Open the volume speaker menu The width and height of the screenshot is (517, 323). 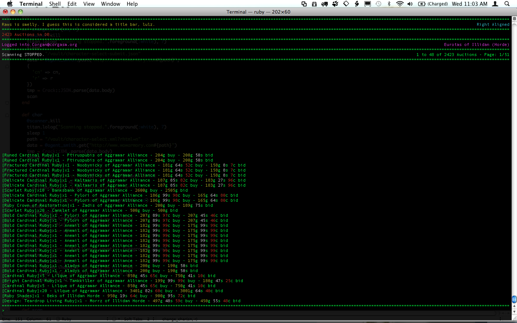[x=410, y=4]
